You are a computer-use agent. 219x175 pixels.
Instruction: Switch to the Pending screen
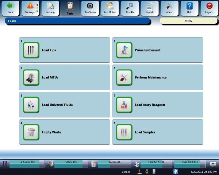(x=50, y=8)
